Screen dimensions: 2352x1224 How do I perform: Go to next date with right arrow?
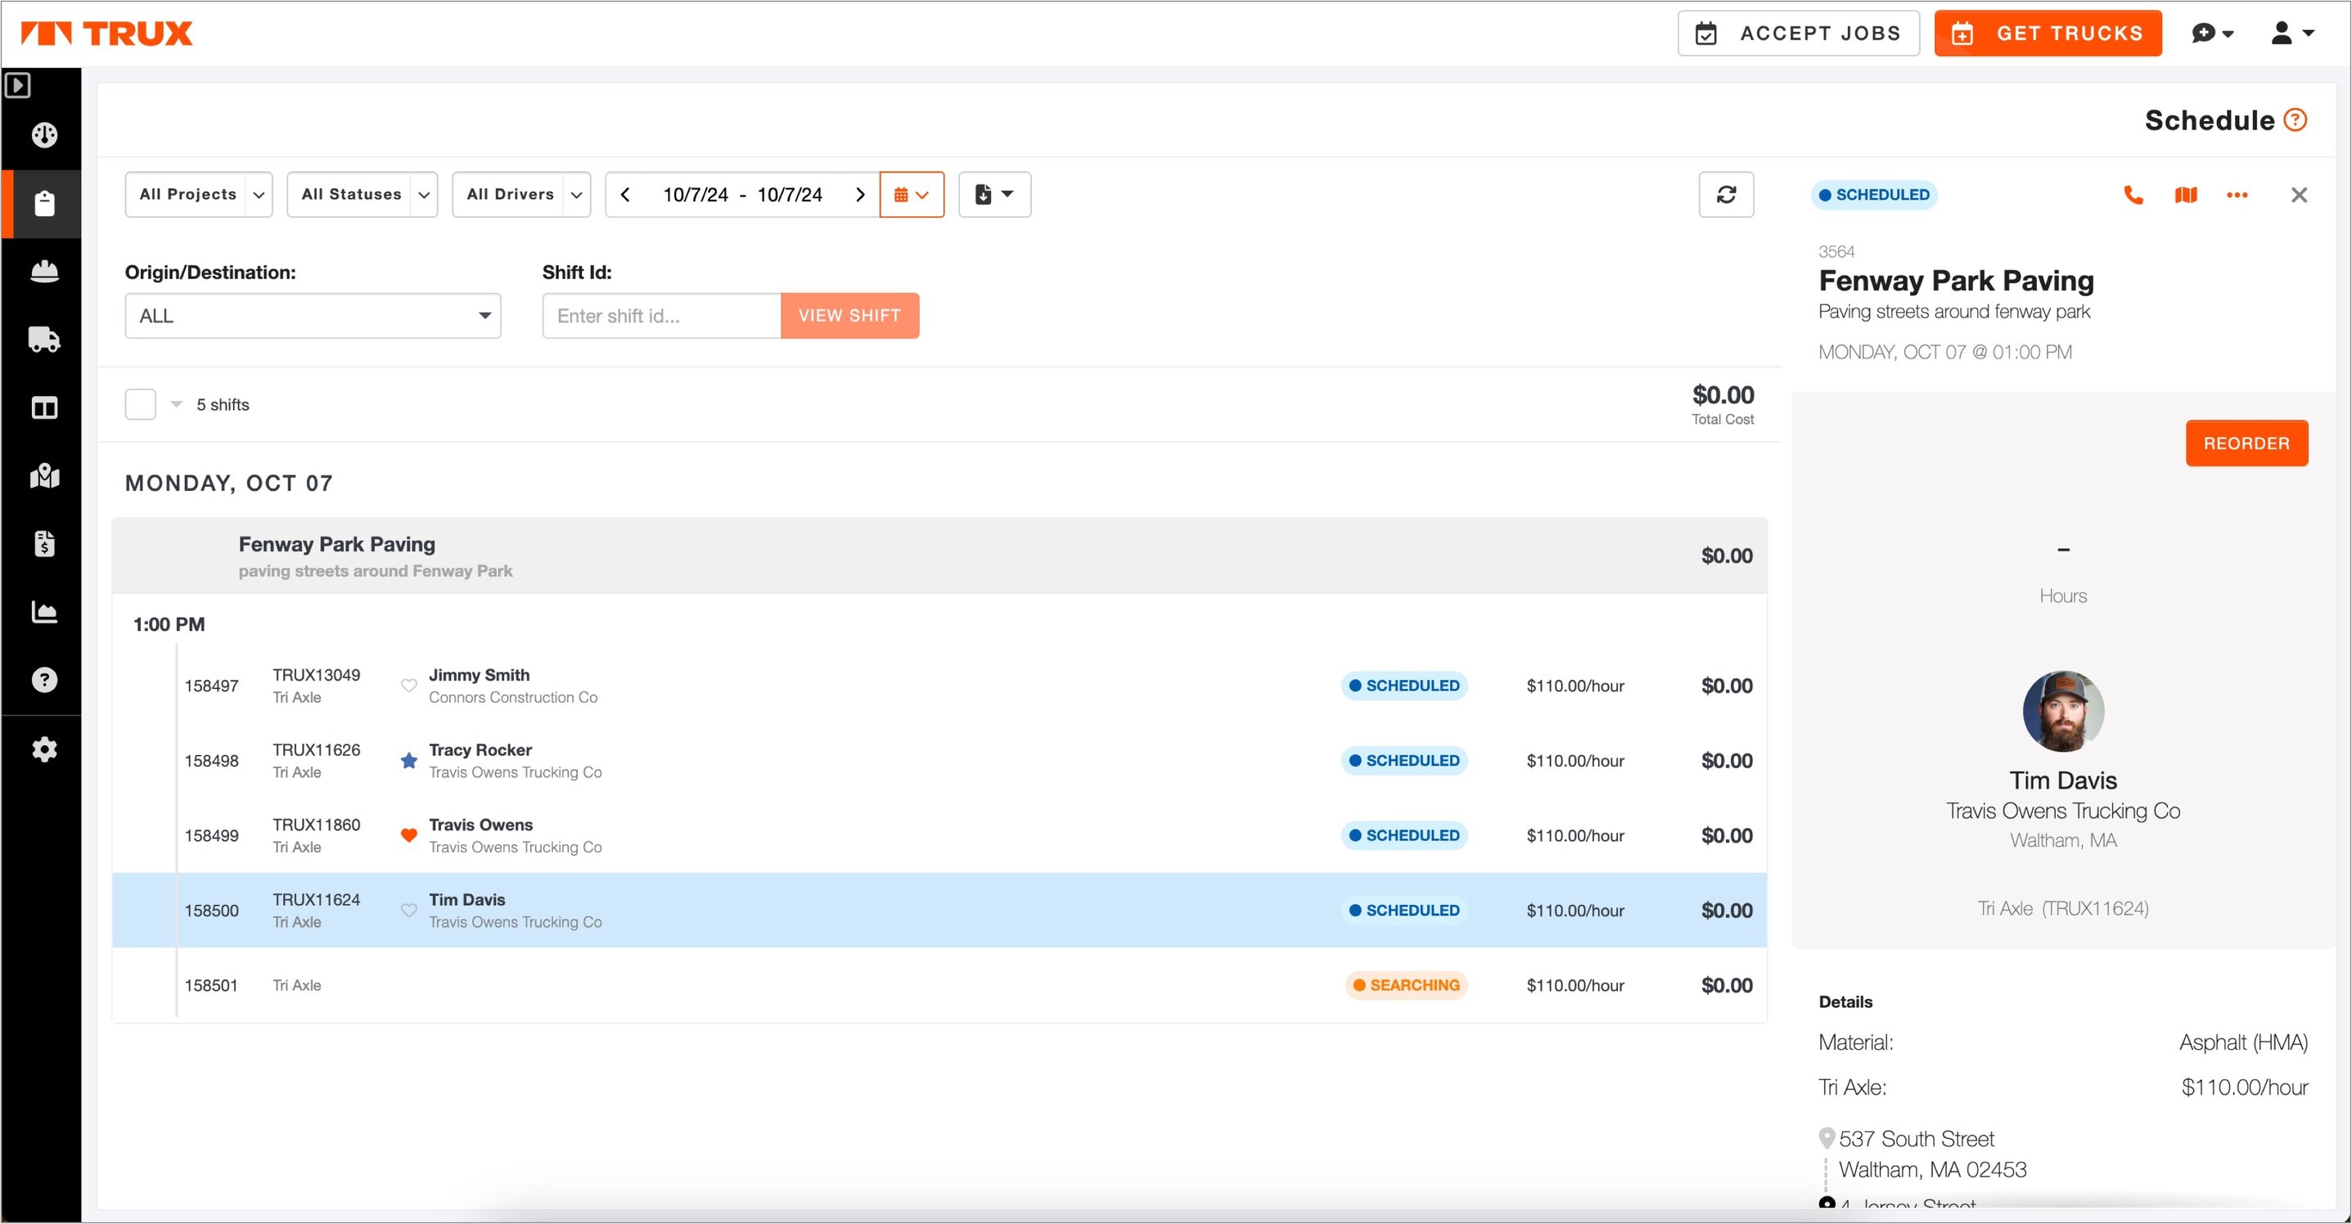point(859,195)
